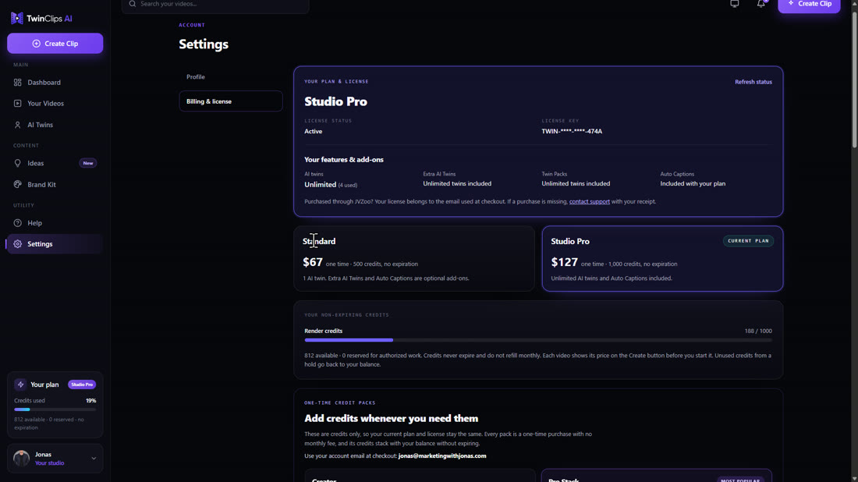
Task: Click the monitor icon in top bar
Action: 734,4
